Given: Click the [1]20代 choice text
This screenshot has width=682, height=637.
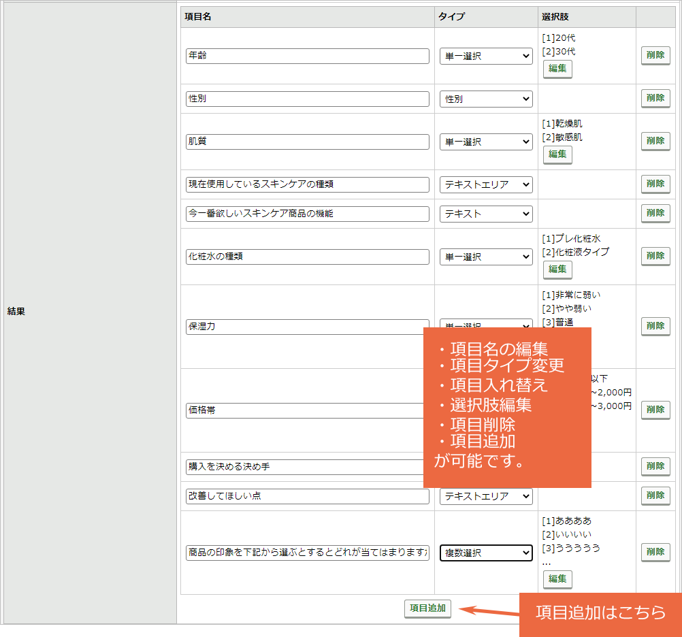Looking at the screenshot, I should tap(559, 38).
